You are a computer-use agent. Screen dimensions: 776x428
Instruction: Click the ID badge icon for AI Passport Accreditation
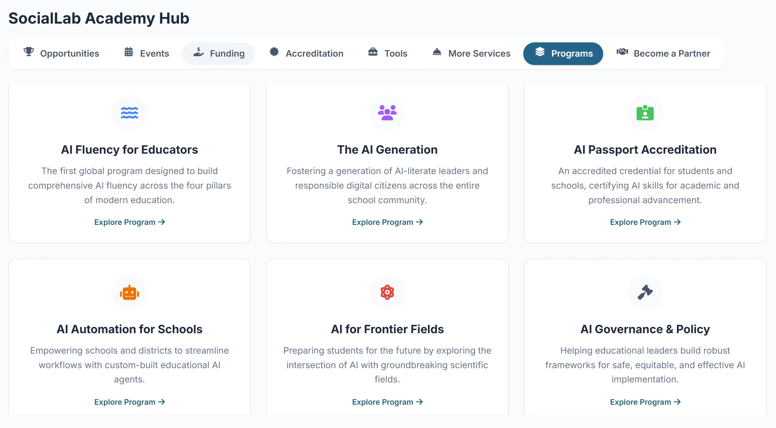click(x=645, y=113)
